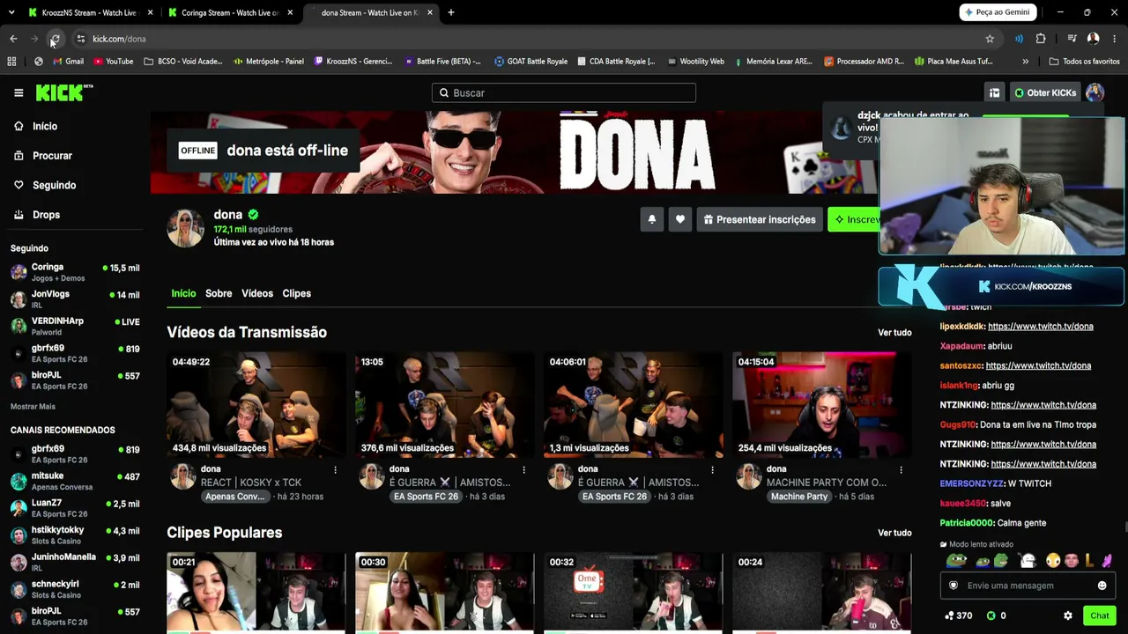Go back with the browser back arrow

(x=13, y=39)
